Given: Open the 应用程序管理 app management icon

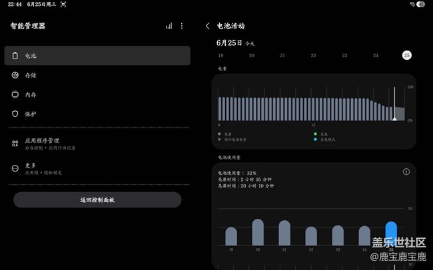Looking at the screenshot, I should [x=15, y=144].
